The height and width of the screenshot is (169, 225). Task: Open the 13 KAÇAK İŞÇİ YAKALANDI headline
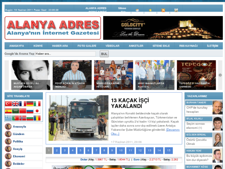pos(130,103)
